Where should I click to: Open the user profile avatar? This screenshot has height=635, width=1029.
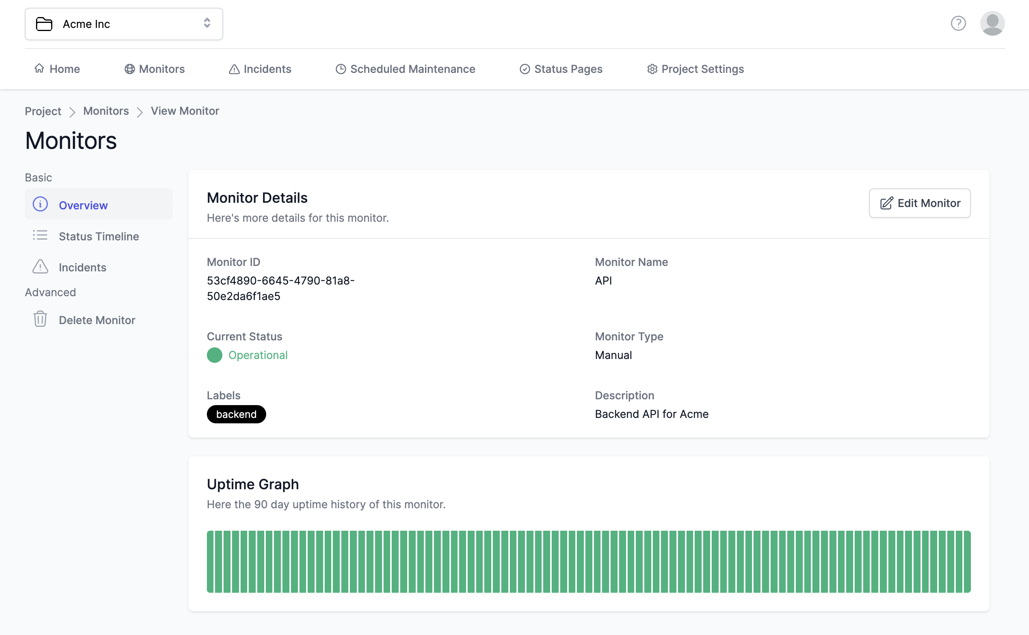point(992,23)
